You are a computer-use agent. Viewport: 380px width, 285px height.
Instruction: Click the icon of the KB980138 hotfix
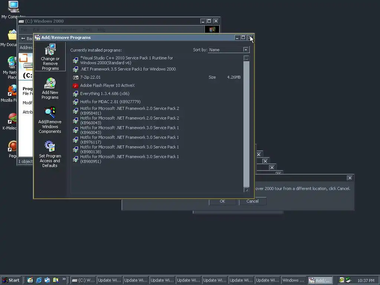click(x=76, y=150)
